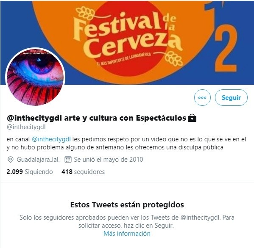The image size is (254, 248).
Task: Click the Guadalajara.Jal. location text
Action: pyautogui.click(x=38, y=160)
